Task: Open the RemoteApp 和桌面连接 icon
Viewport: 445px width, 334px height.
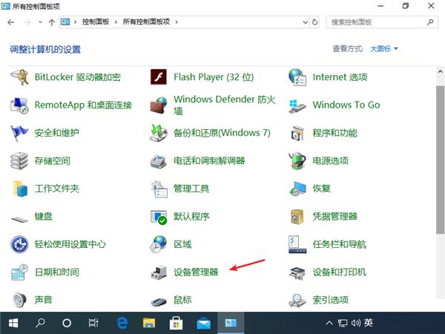Action: (19, 105)
